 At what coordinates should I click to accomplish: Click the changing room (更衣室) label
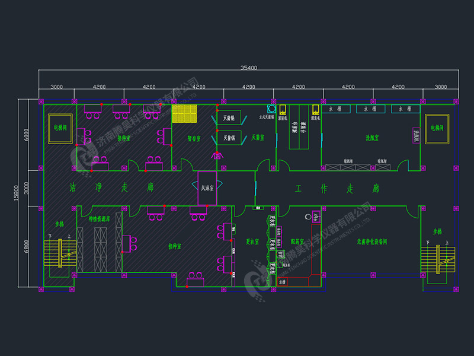click(252, 242)
